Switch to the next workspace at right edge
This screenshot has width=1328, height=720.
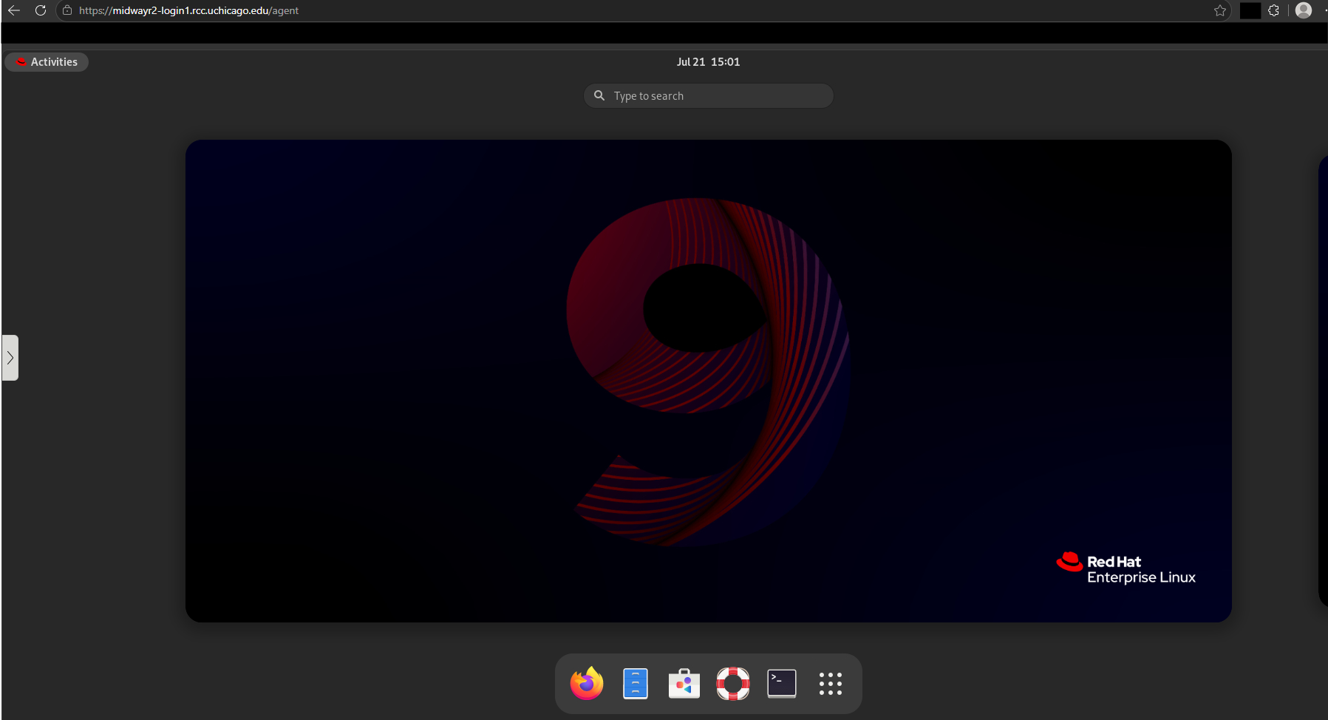coord(1323,381)
